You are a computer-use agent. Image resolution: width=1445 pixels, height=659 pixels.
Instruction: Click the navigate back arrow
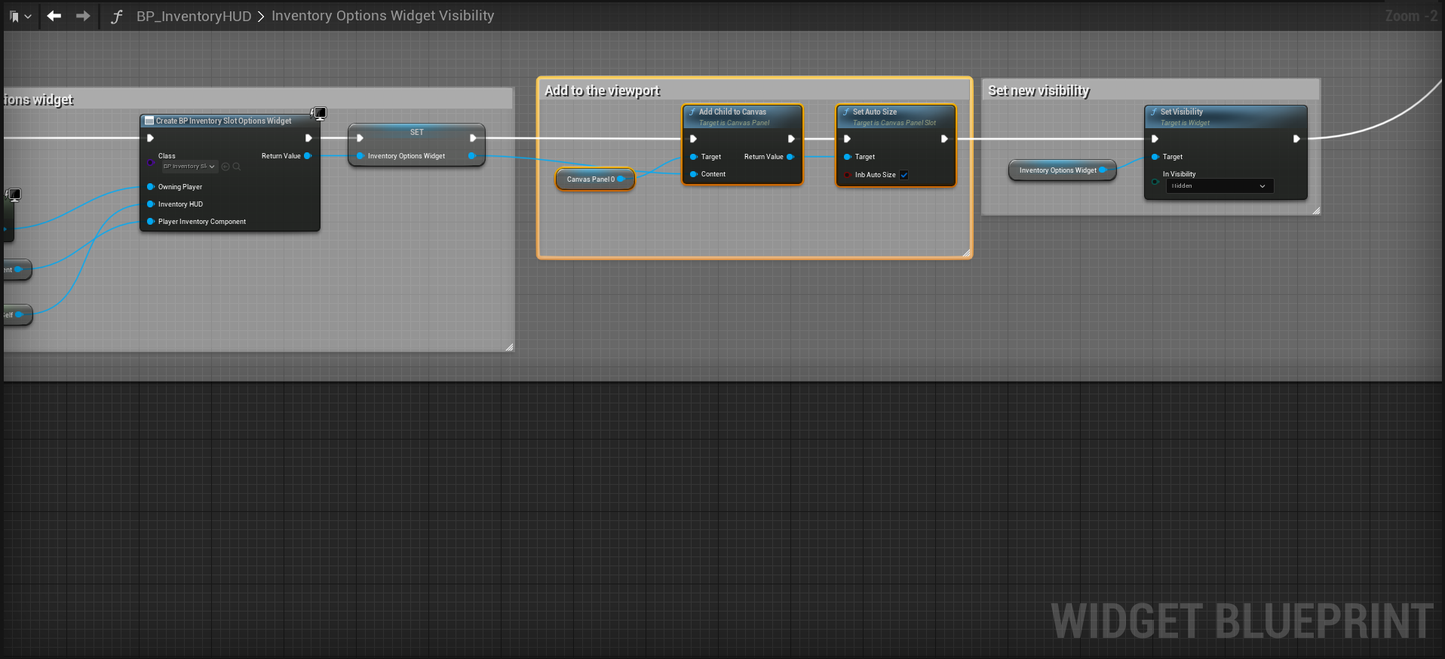[54, 16]
